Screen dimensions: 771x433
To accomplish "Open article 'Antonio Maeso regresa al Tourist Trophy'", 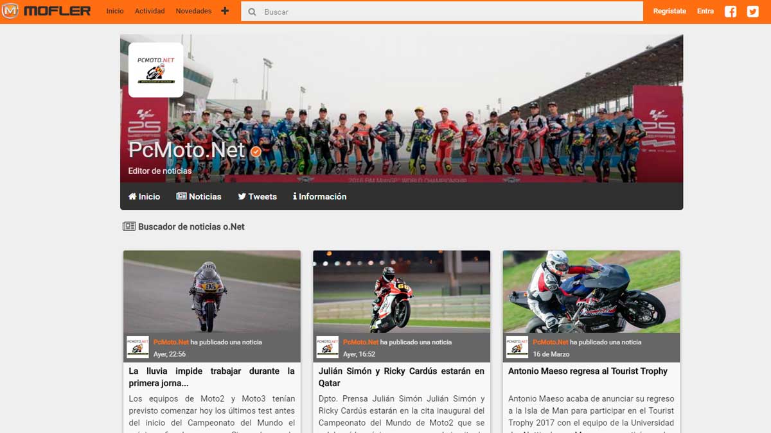I will tap(588, 371).
